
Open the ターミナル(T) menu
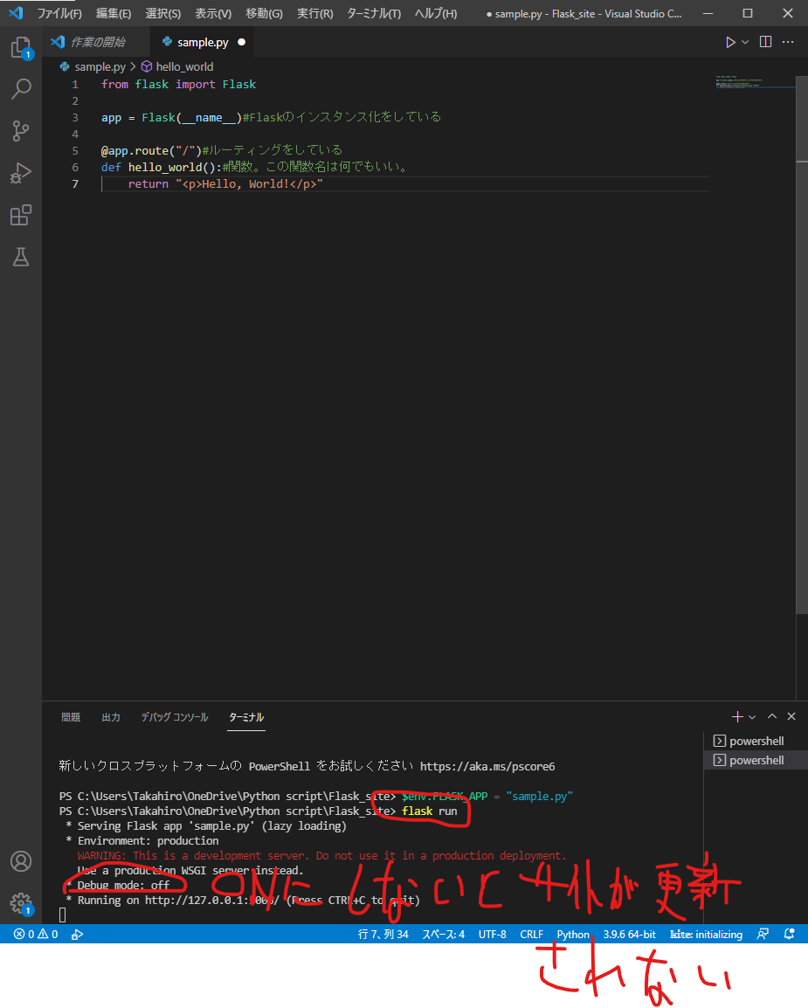(x=373, y=13)
